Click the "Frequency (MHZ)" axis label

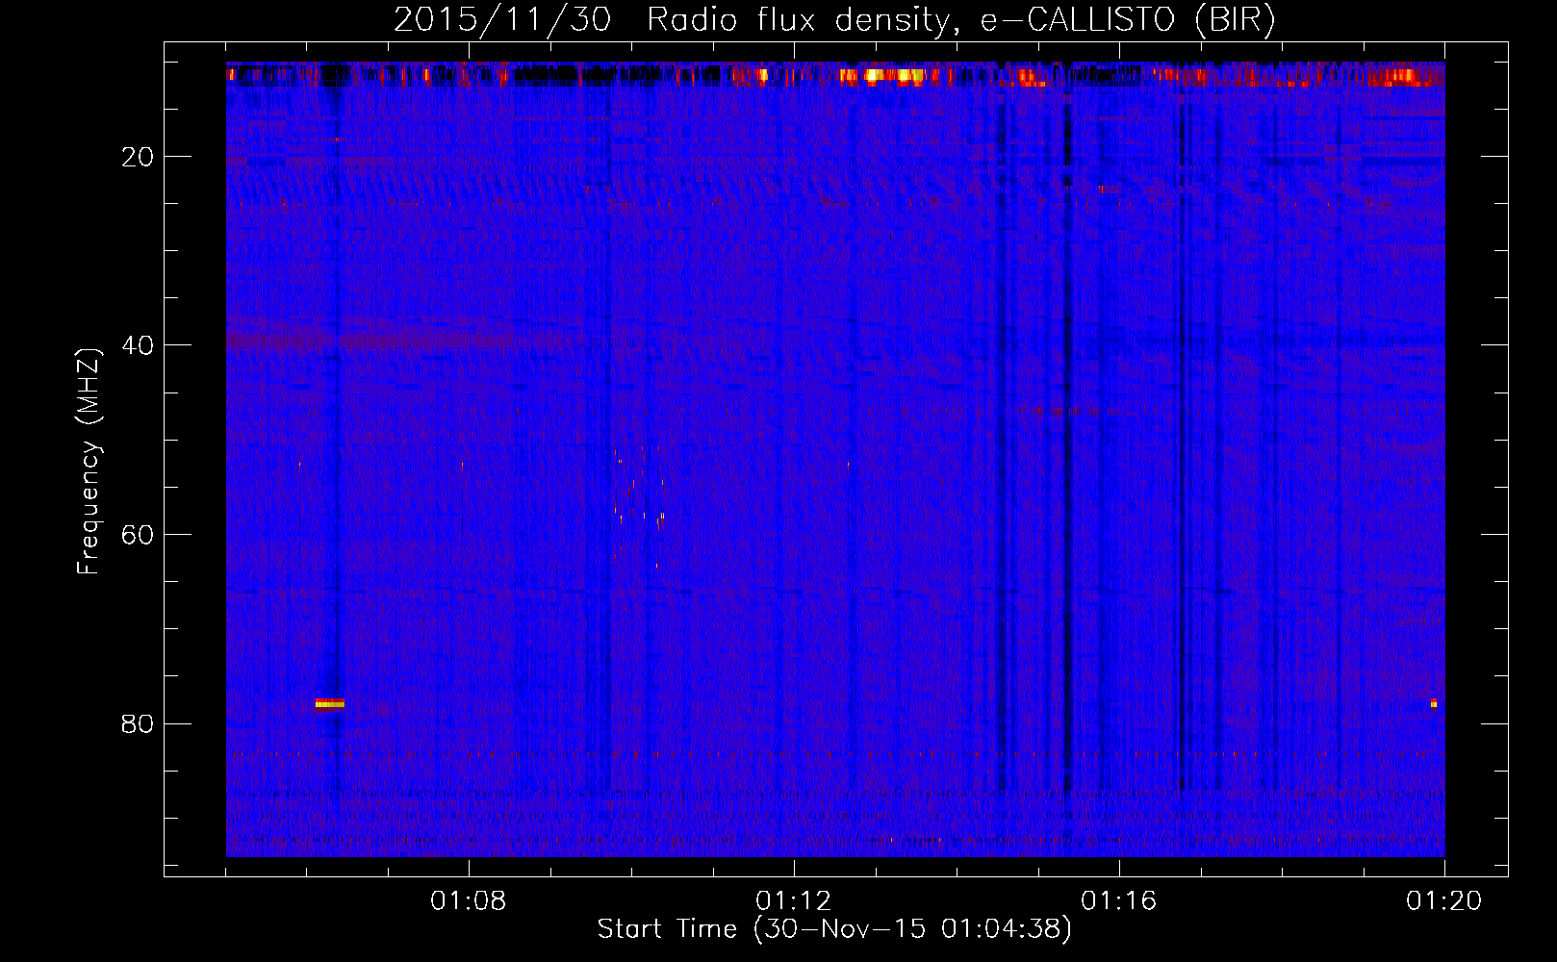click(x=89, y=462)
